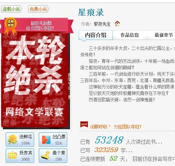Click the book title 星痕录
Screen dimensions: 175x166
tap(91, 12)
